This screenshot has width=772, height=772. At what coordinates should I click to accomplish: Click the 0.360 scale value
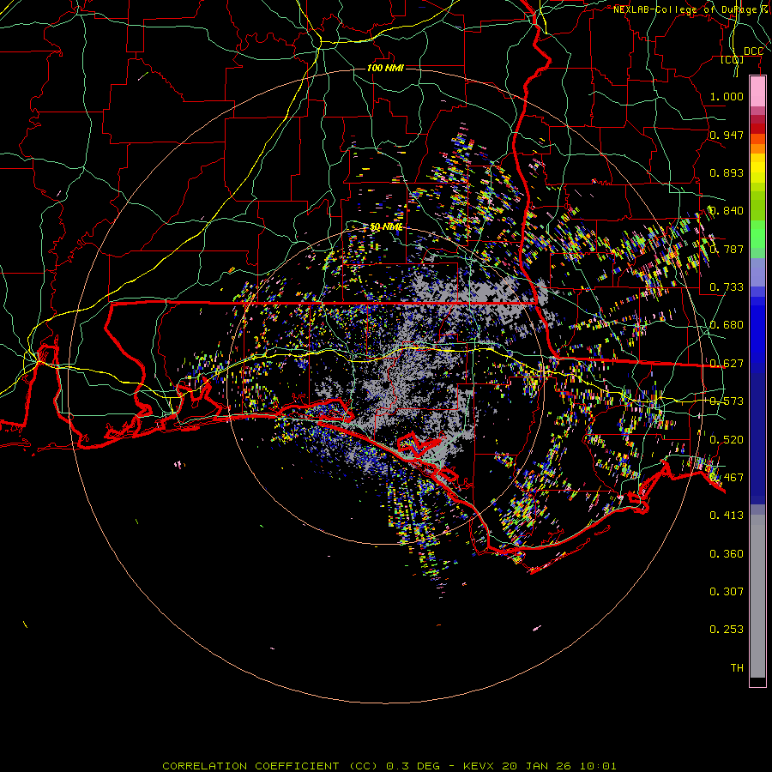[727, 554]
